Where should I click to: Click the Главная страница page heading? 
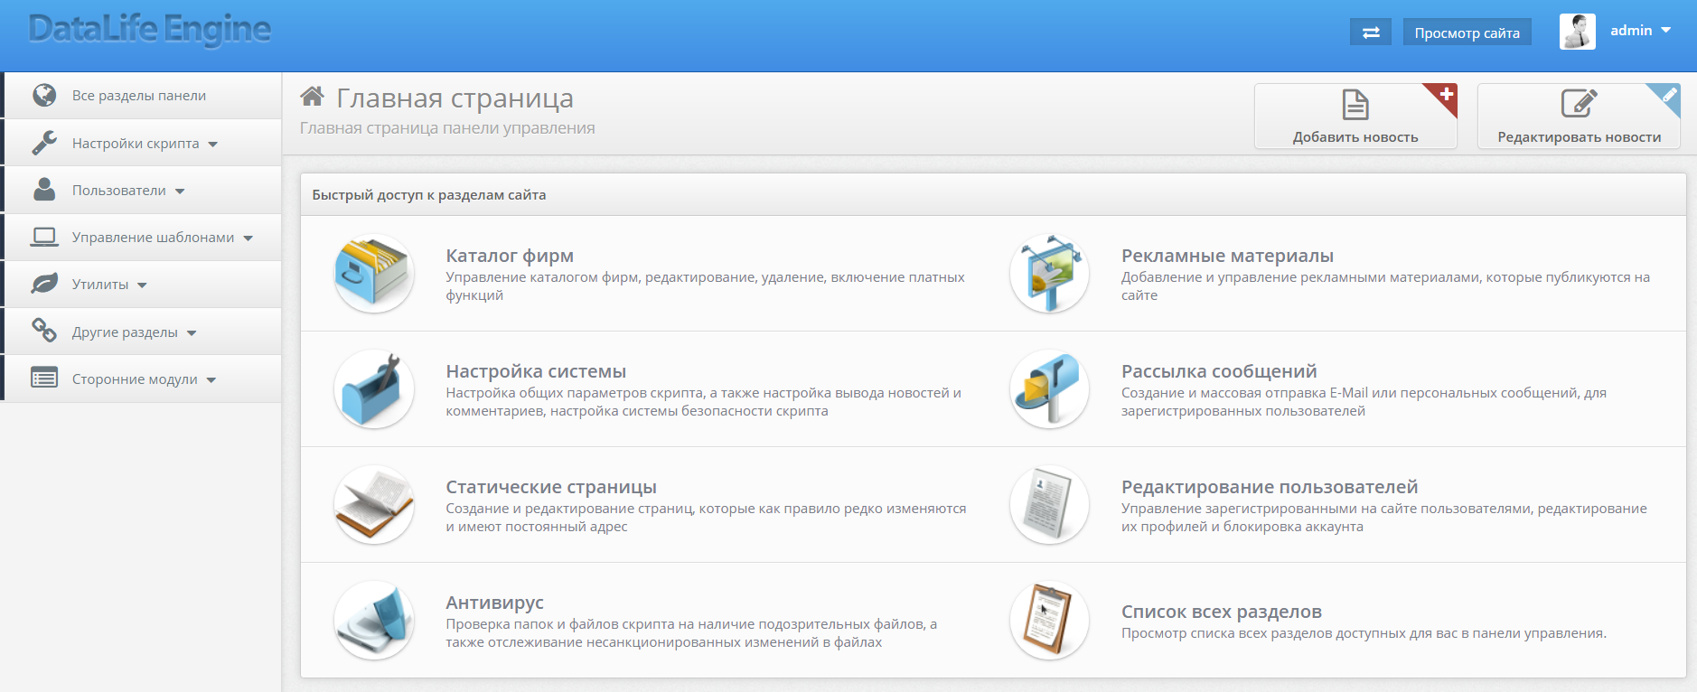[455, 98]
